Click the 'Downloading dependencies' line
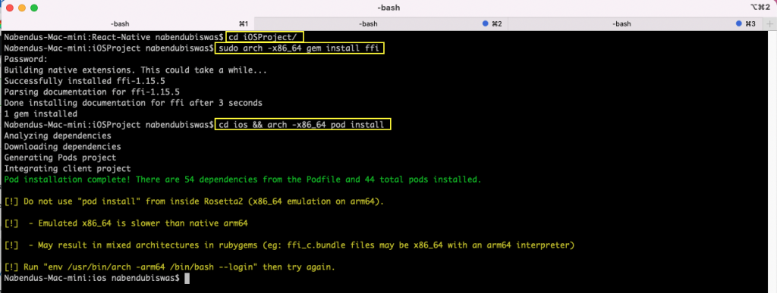 62,147
